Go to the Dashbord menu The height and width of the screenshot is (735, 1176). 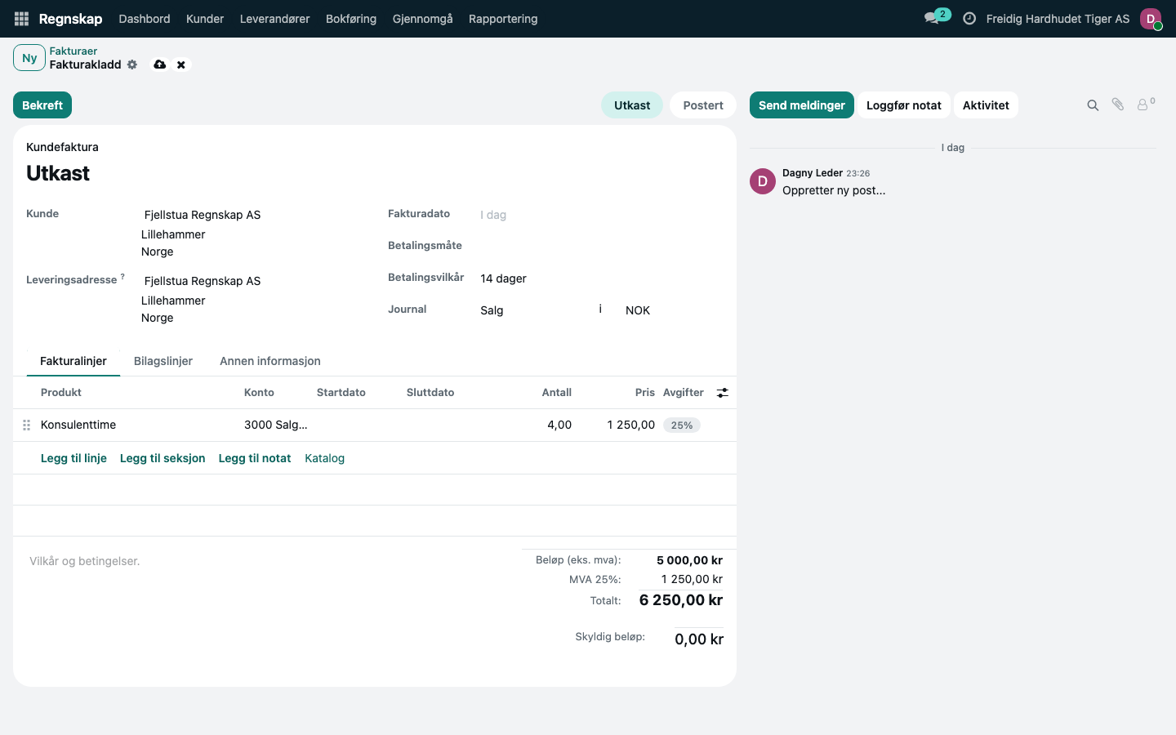pos(145,19)
